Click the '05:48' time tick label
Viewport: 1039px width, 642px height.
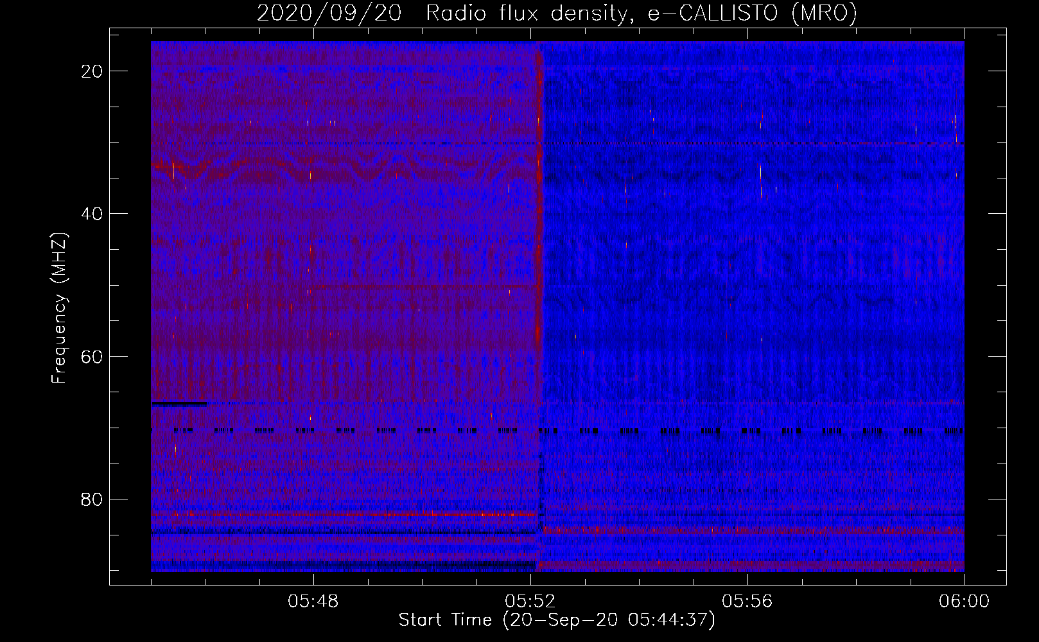pyautogui.click(x=313, y=602)
